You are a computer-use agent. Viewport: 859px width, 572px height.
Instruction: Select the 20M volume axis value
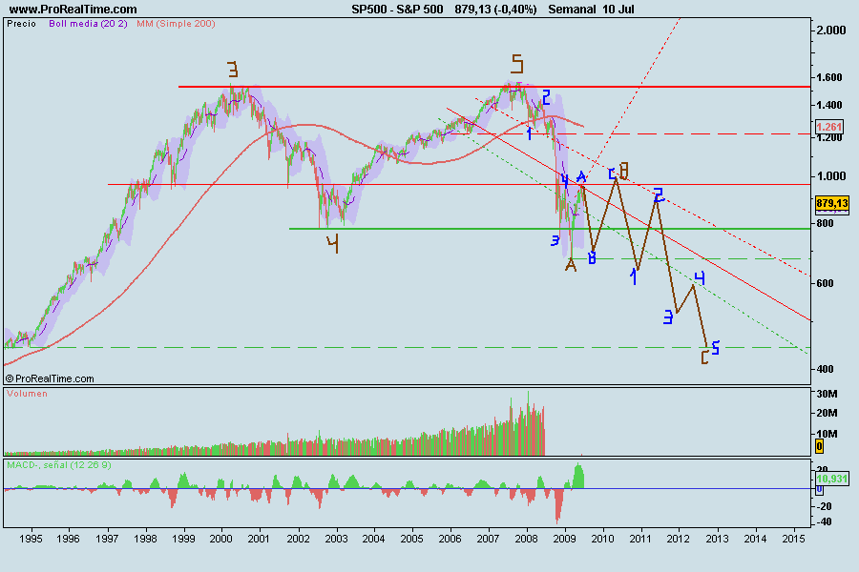(828, 413)
